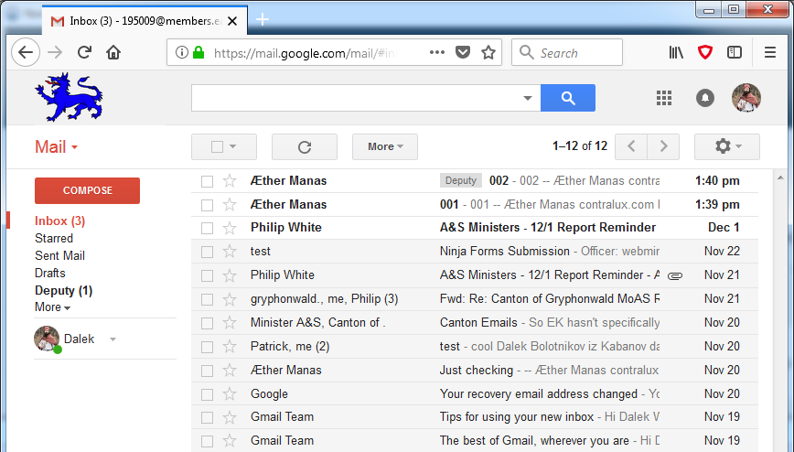Open Dalek chat status dropdown arrow
The image size is (794, 452).
coord(113,339)
